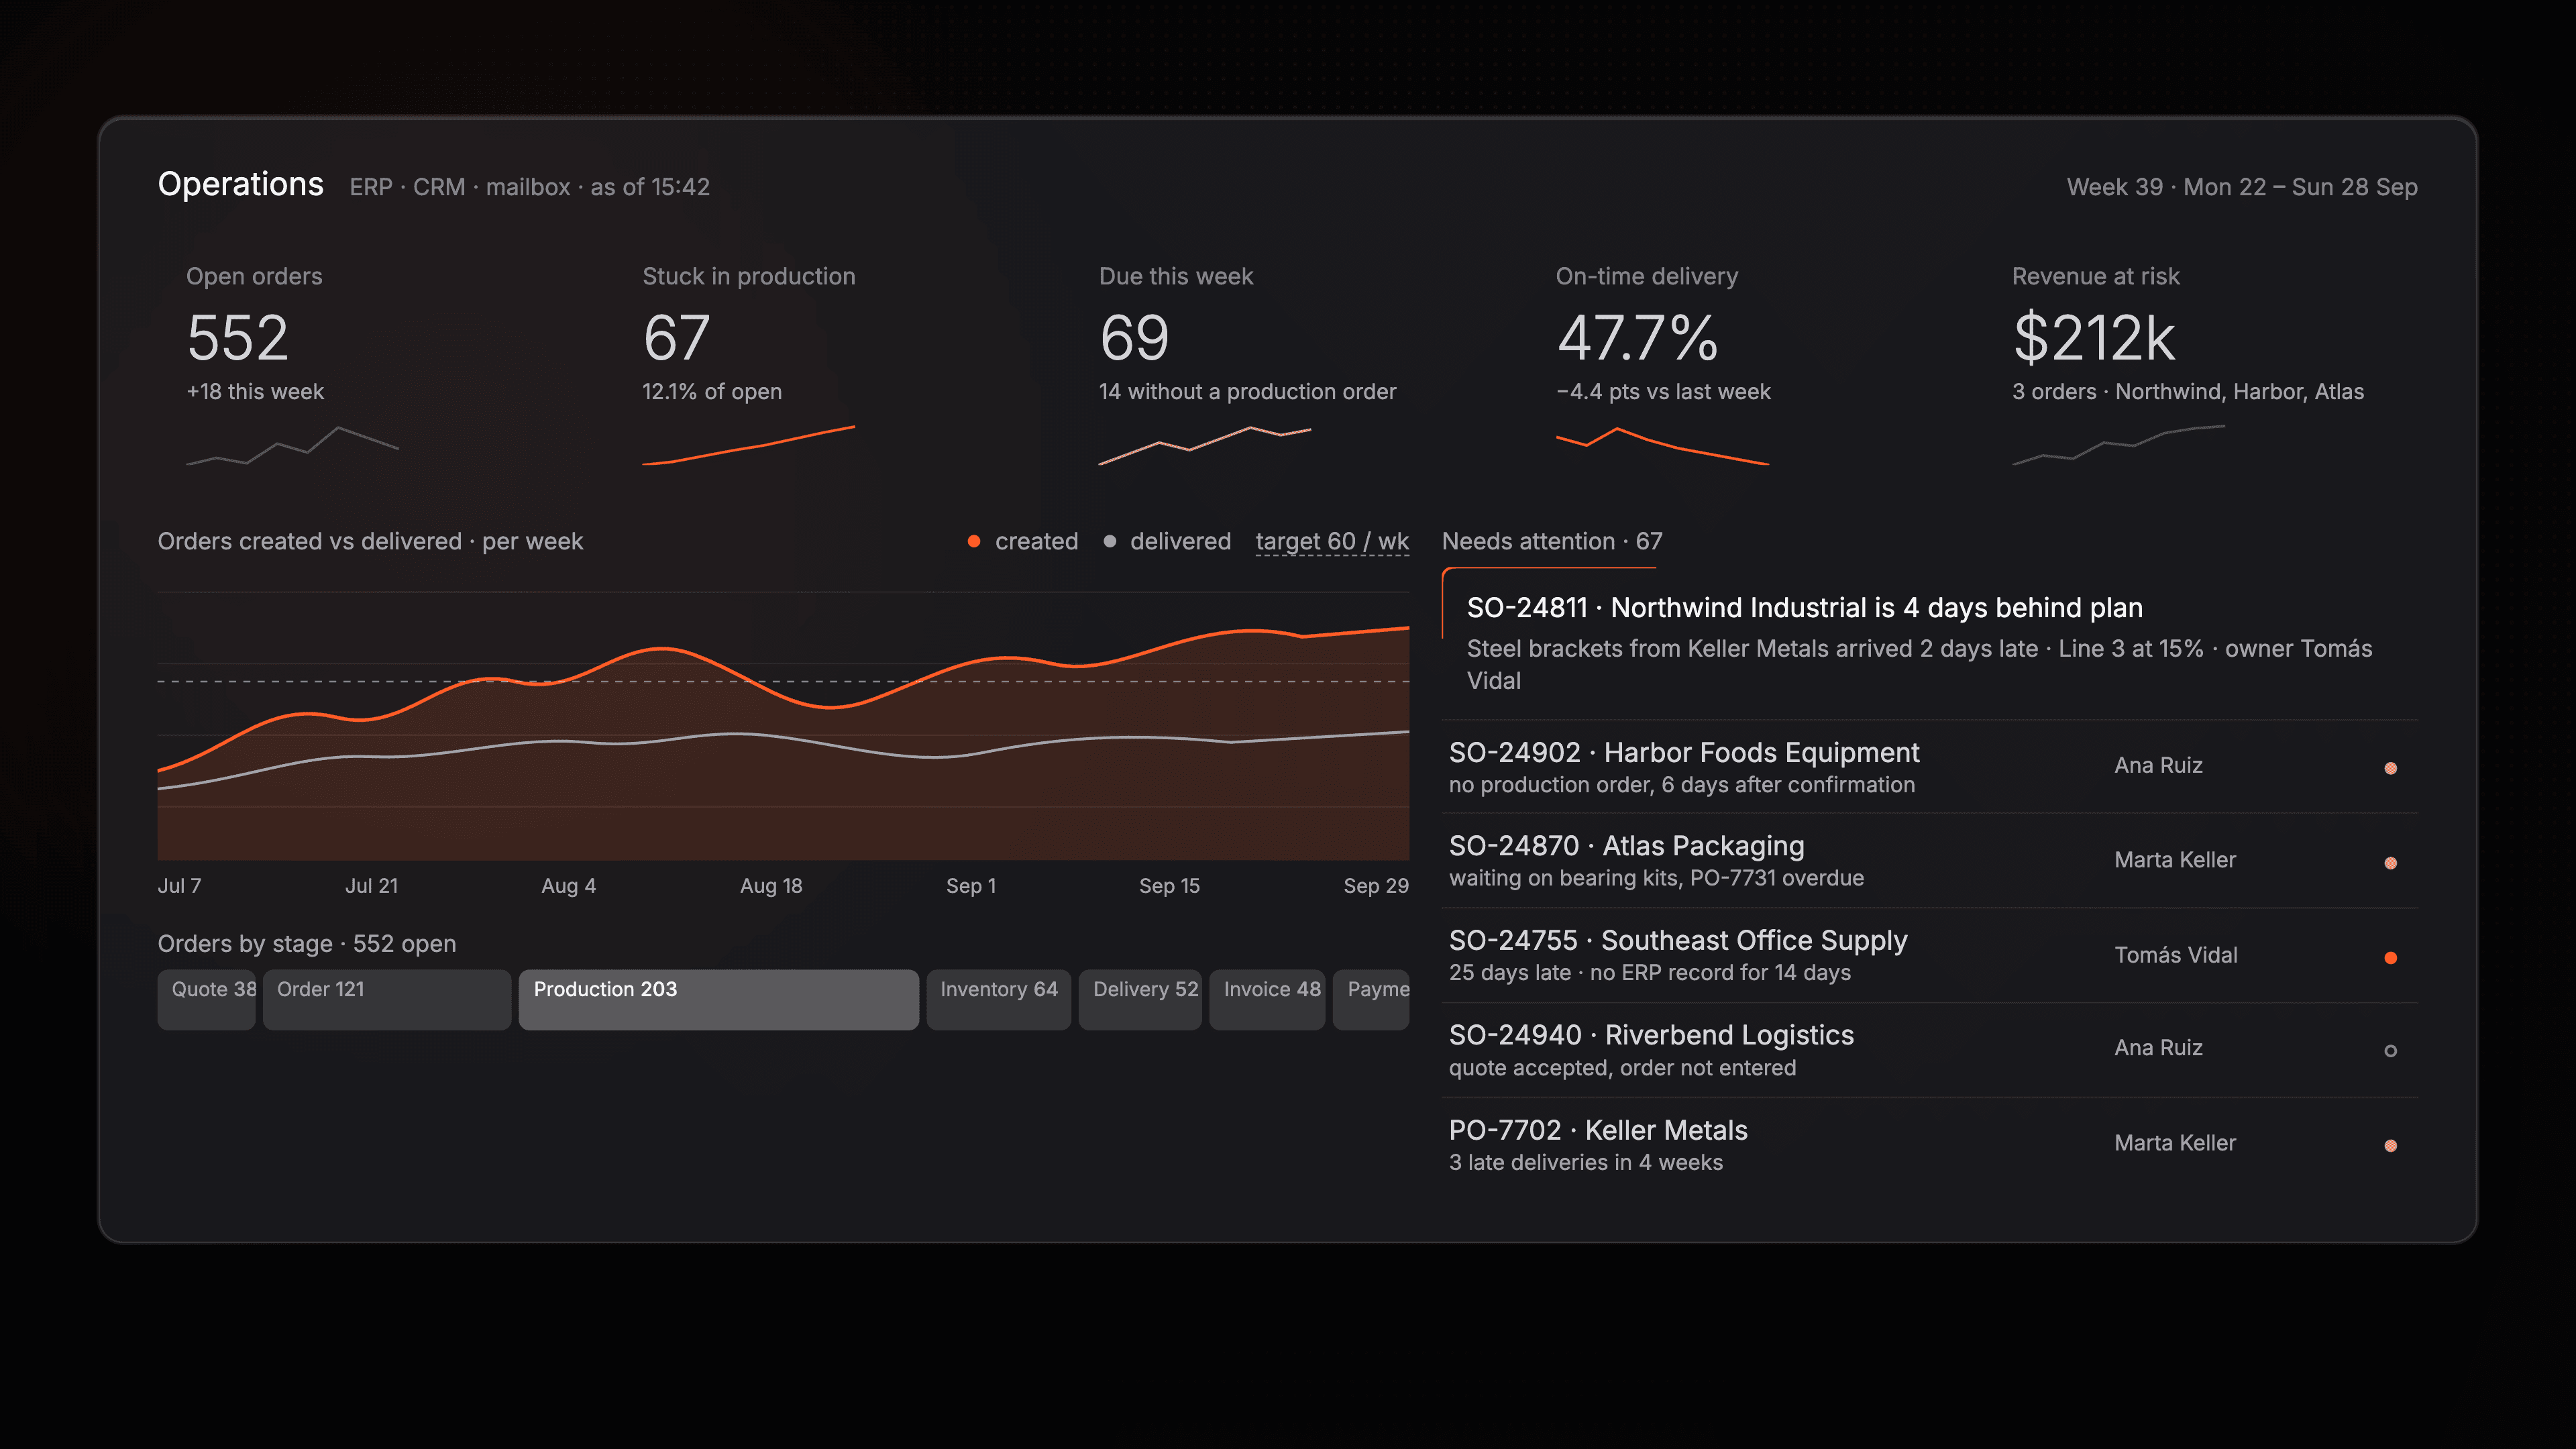Image resolution: width=2576 pixels, height=1449 pixels.
Task: Select the Production 203 stage segment
Action: (x=718, y=999)
